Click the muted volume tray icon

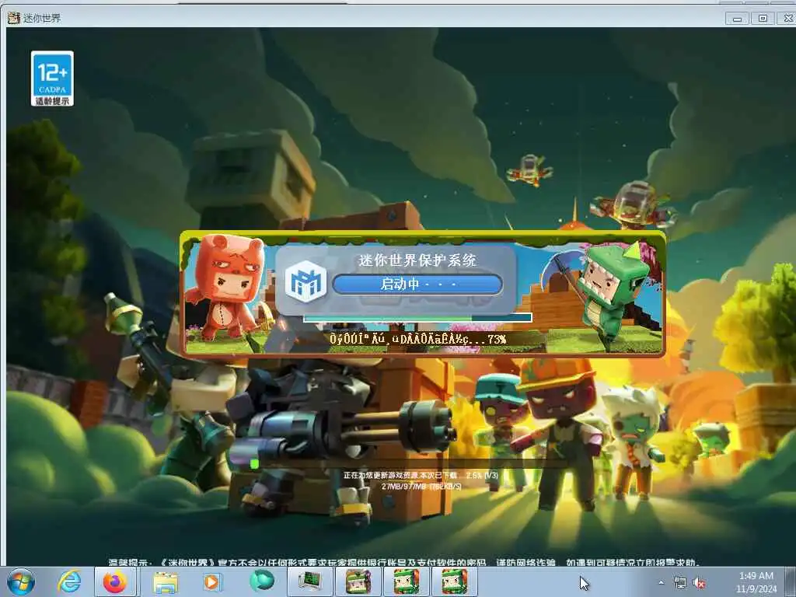pyautogui.click(x=699, y=583)
